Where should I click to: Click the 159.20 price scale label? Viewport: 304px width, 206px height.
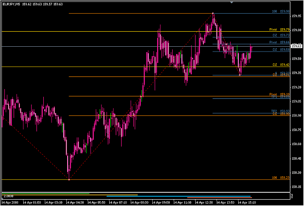tap(296, 87)
